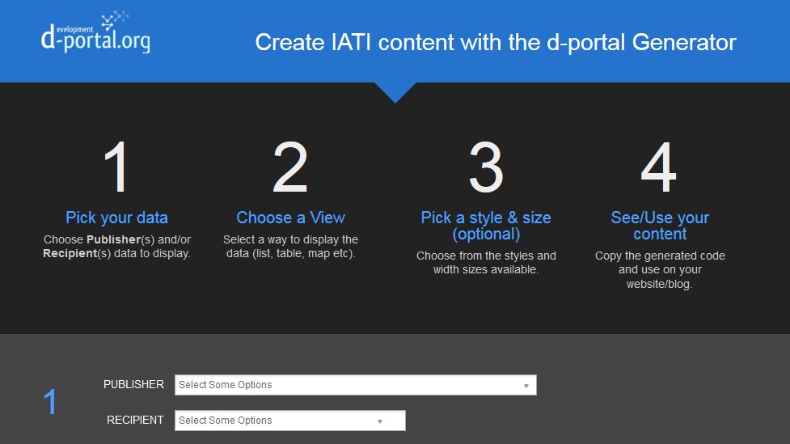
Task: Open the Publisher dropdown arrow
Action: [x=526, y=386]
